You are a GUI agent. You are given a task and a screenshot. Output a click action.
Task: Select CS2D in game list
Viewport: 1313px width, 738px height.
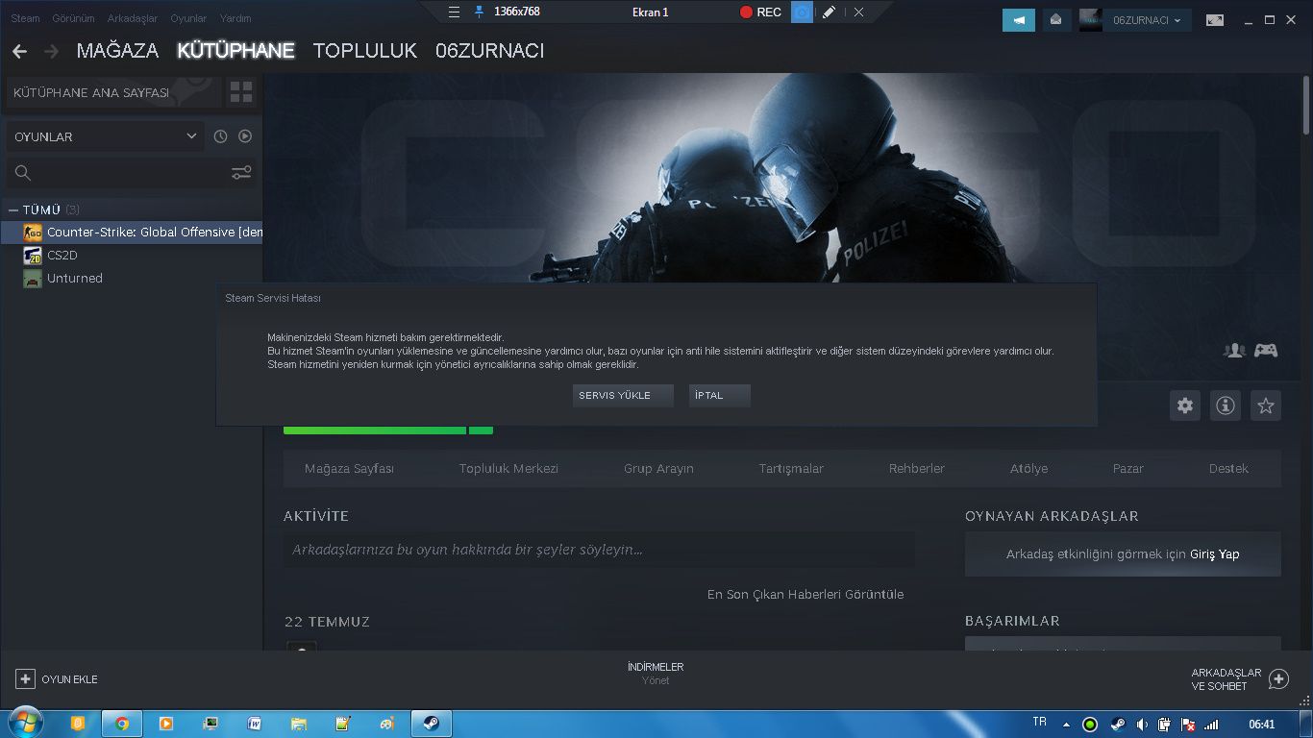pyautogui.click(x=133, y=256)
